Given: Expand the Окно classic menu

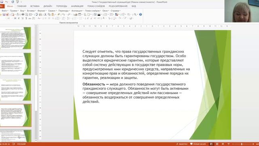Looking at the screenshot, I should pos(106,11).
